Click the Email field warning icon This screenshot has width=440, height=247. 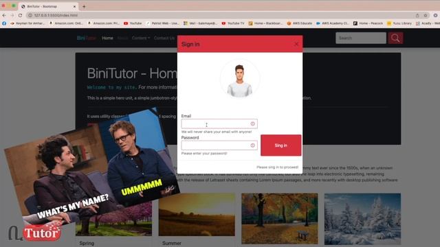coord(252,123)
